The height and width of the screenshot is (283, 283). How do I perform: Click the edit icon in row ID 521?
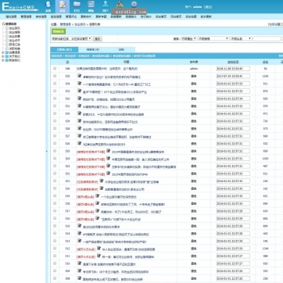coord(102,181)
